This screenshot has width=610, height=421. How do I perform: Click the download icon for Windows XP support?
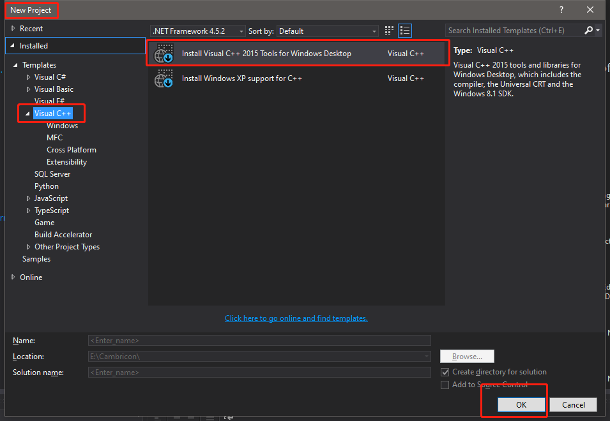tap(164, 78)
